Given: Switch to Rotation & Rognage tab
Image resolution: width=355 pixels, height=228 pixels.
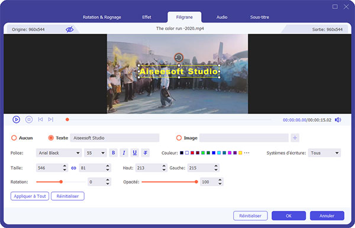Looking at the screenshot, I should tap(102, 17).
